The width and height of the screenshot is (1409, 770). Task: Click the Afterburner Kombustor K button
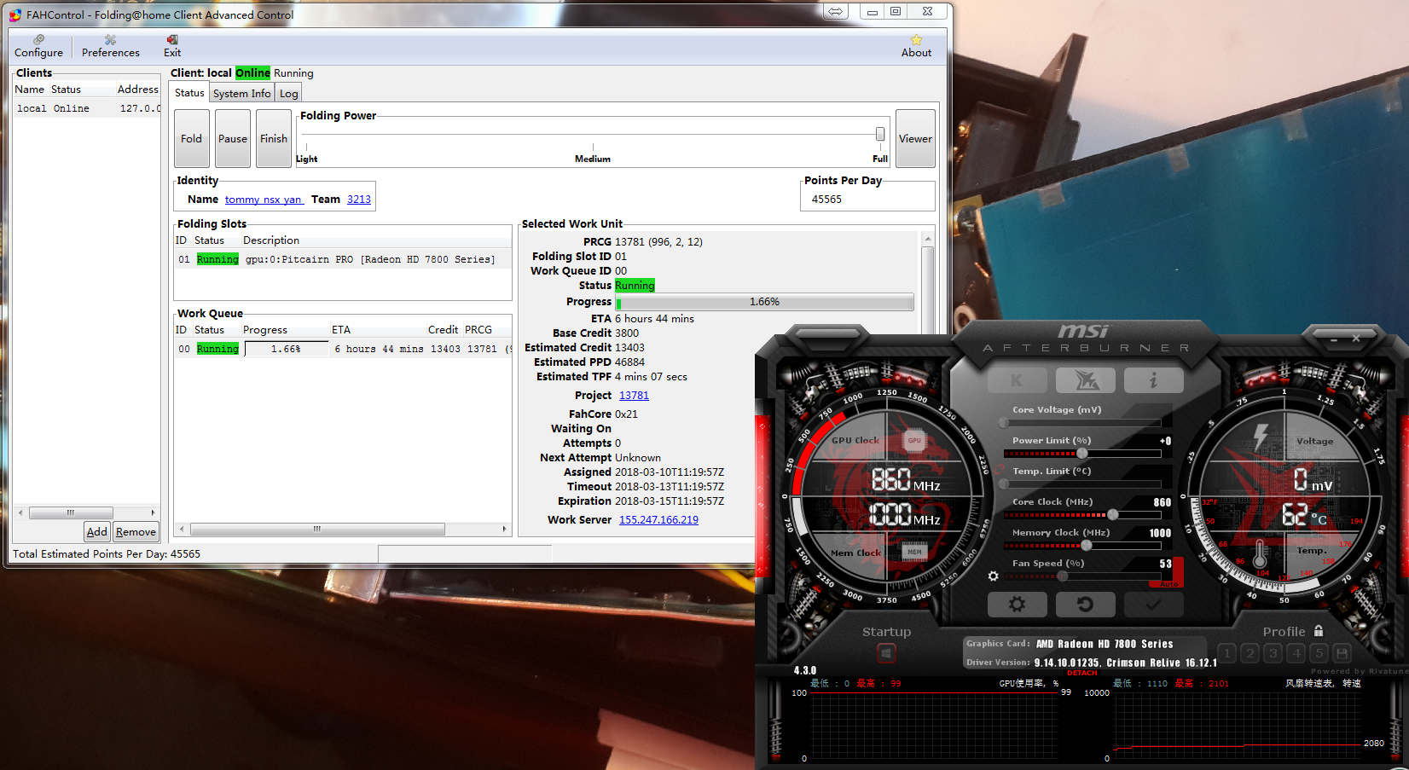click(x=1017, y=380)
